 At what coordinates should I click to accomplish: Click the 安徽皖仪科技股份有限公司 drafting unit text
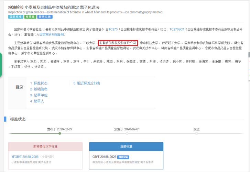(x=118, y=43)
